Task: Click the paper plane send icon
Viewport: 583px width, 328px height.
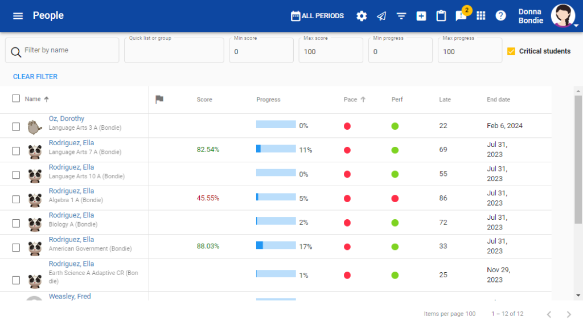Action: pyautogui.click(x=381, y=16)
